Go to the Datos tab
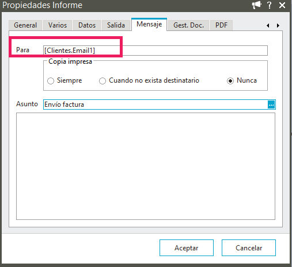 87,25
